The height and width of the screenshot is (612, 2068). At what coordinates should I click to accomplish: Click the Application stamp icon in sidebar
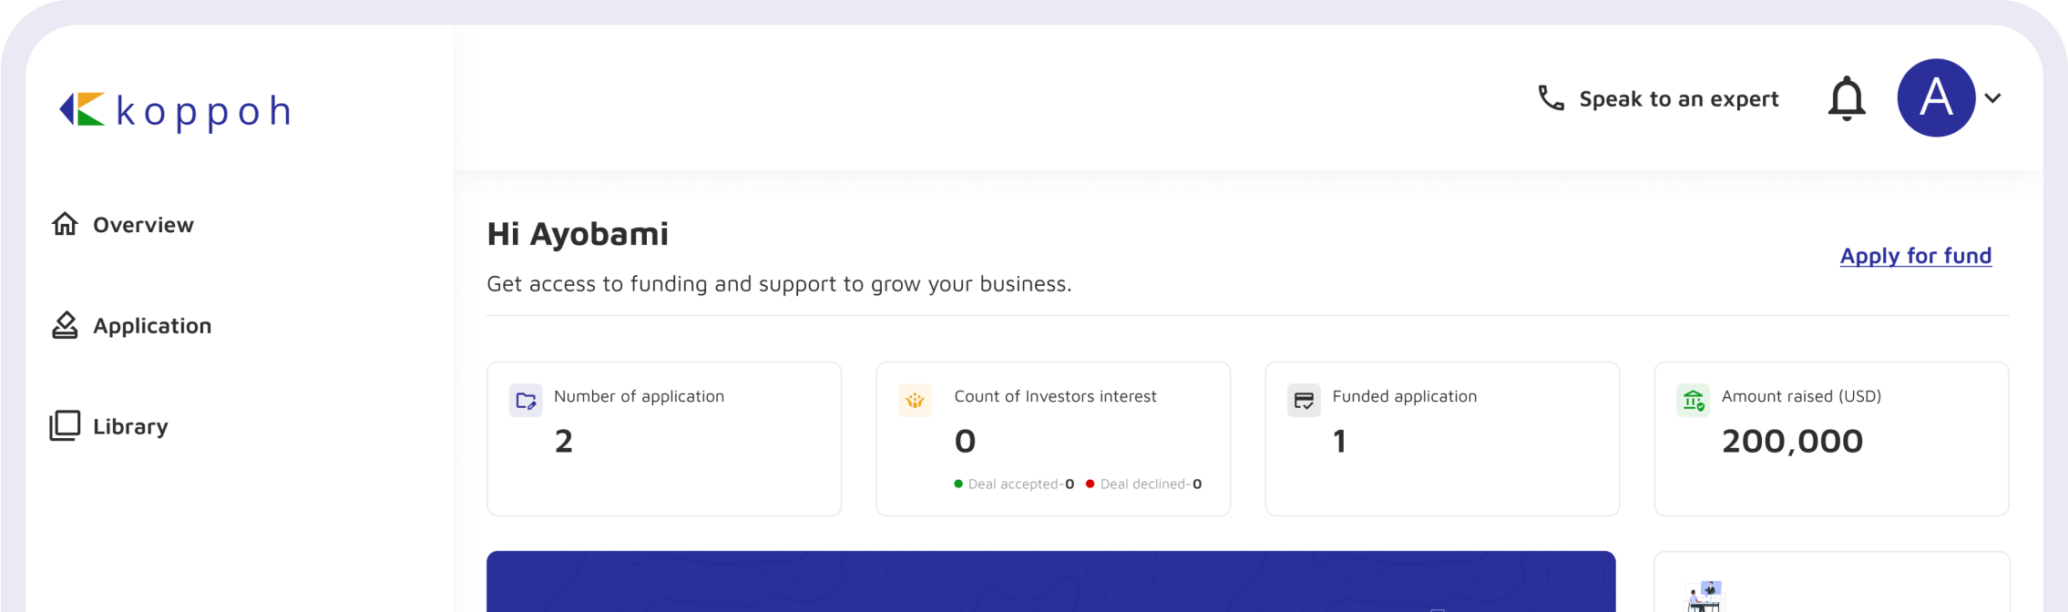[x=65, y=325]
